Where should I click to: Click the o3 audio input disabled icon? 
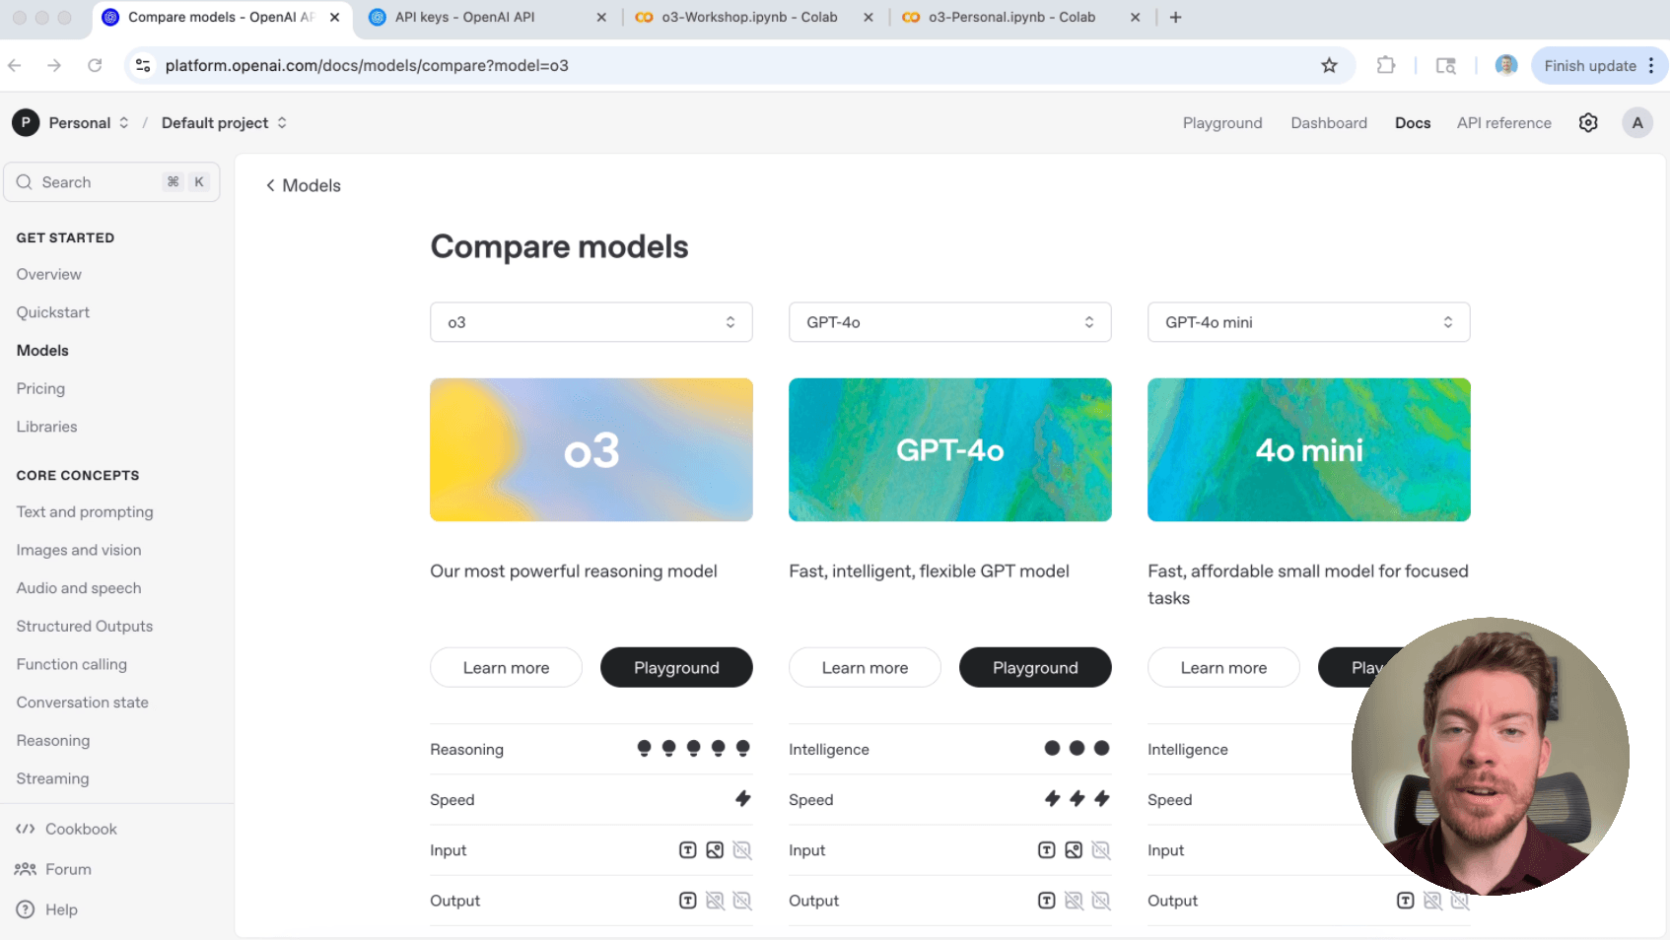742,850
